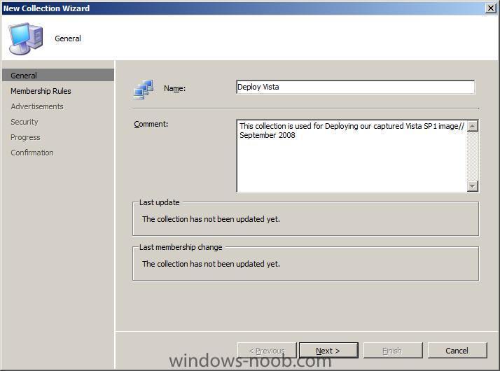500x371 pixels.
Task: Click the Next > button
Action: [x=328, y=351]
